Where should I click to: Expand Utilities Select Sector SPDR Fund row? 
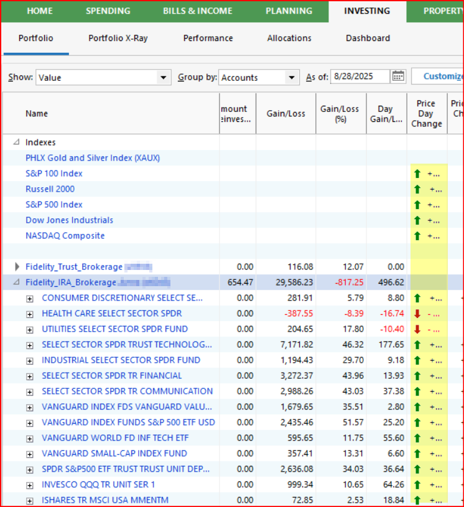coord(30,330)
